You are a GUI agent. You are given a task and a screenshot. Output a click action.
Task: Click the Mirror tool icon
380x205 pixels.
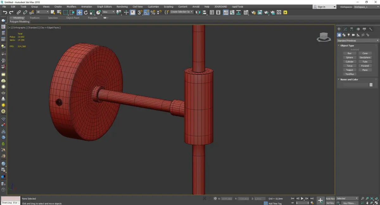[198, 12]
